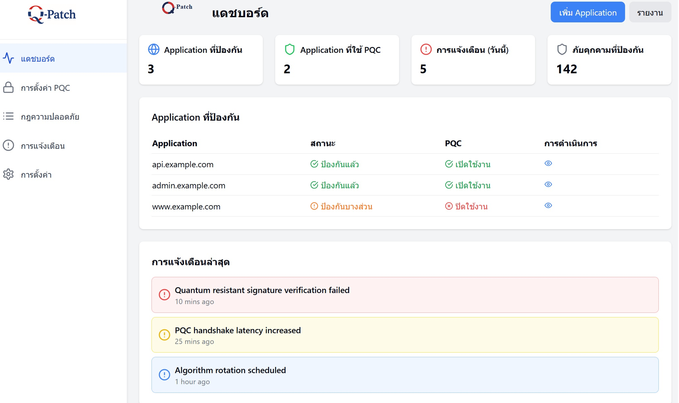The height and width of the screenshot is (403, 679).
Task: Open the PQC handshake latency alert
Action: tap(405, 335)
